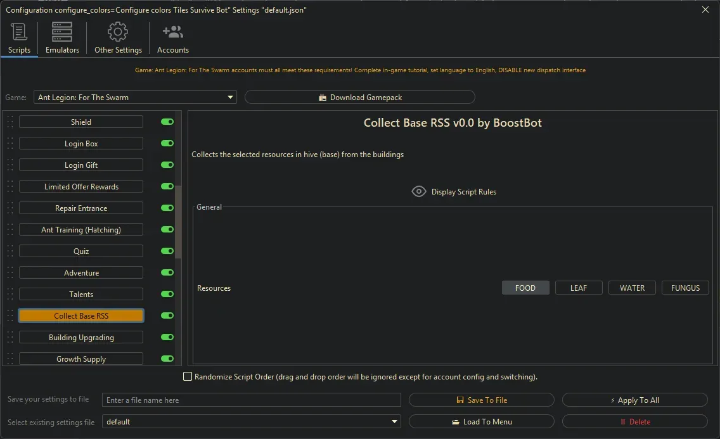Screen dimensions: 720x439
Task: Switch off the Login Gift toggle
Action: click(x=167, y=165)
